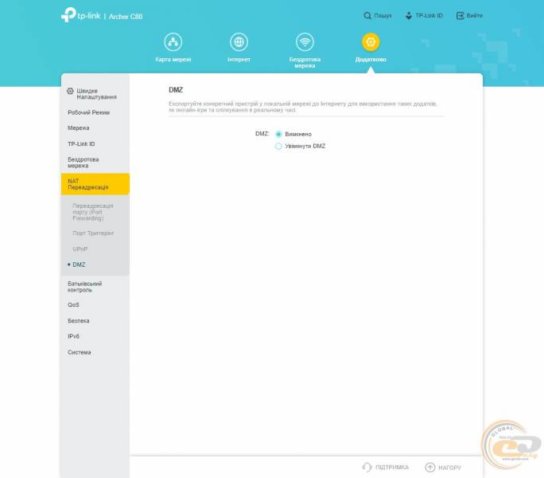Screen dimensions: 544x478
Task: Open Переадресація порту (Port Forwarding) submenu
Action: [x=92, y=212]
